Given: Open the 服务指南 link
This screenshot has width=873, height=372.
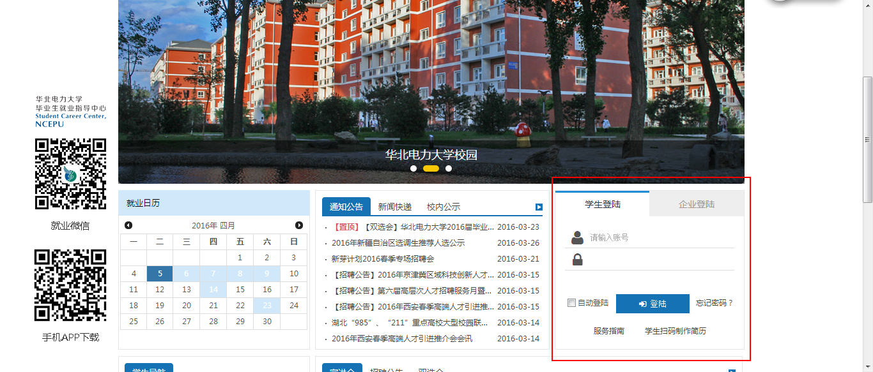Looking at the screenshot, I should tap(609, 331).
